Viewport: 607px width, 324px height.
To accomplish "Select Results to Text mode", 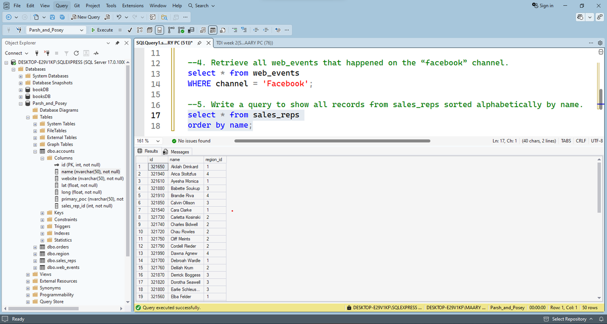I will coord(202,30).
